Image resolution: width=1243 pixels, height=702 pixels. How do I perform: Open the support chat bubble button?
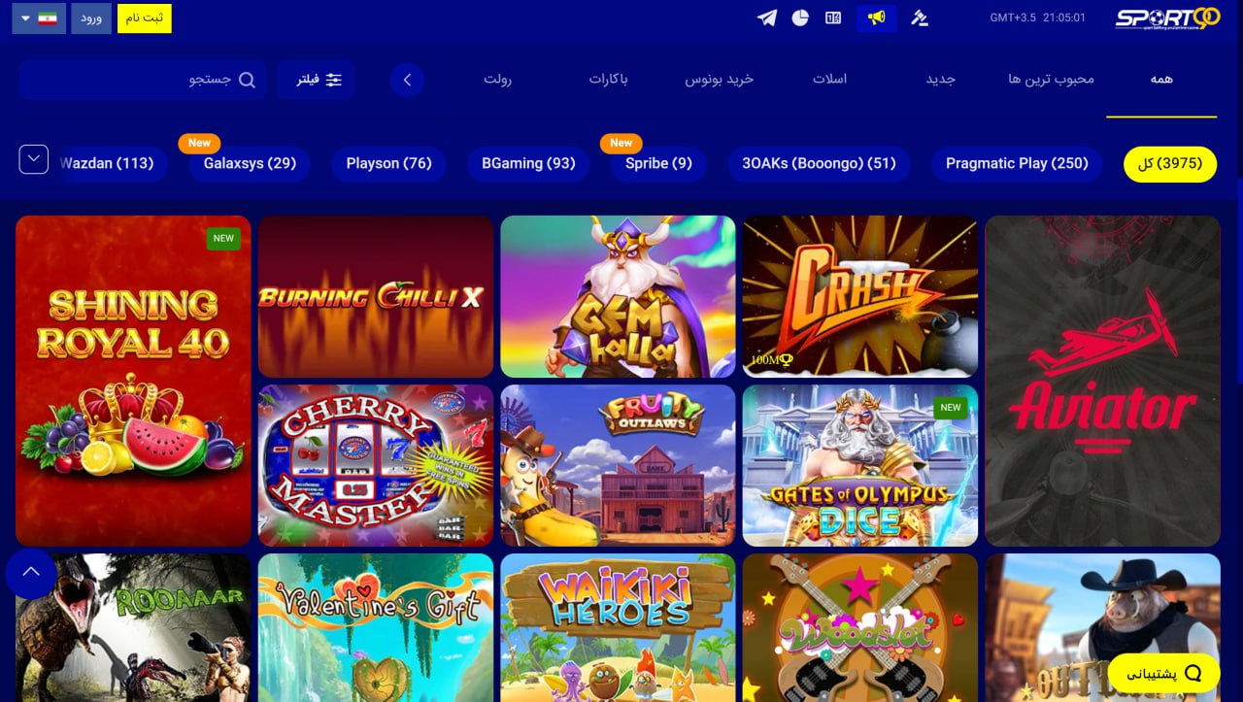tap(1164, 673)
